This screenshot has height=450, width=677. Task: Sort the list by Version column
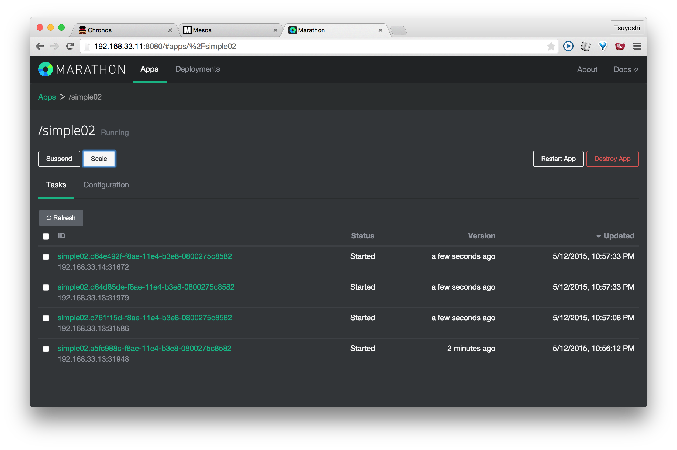point(481,235)
